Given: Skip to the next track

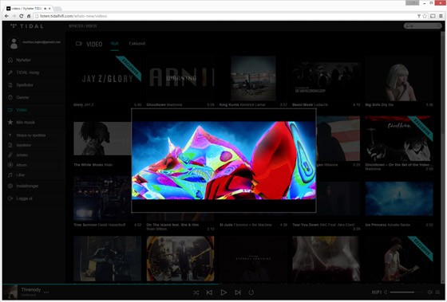Looking at the screenshot, I should (238, 292).
